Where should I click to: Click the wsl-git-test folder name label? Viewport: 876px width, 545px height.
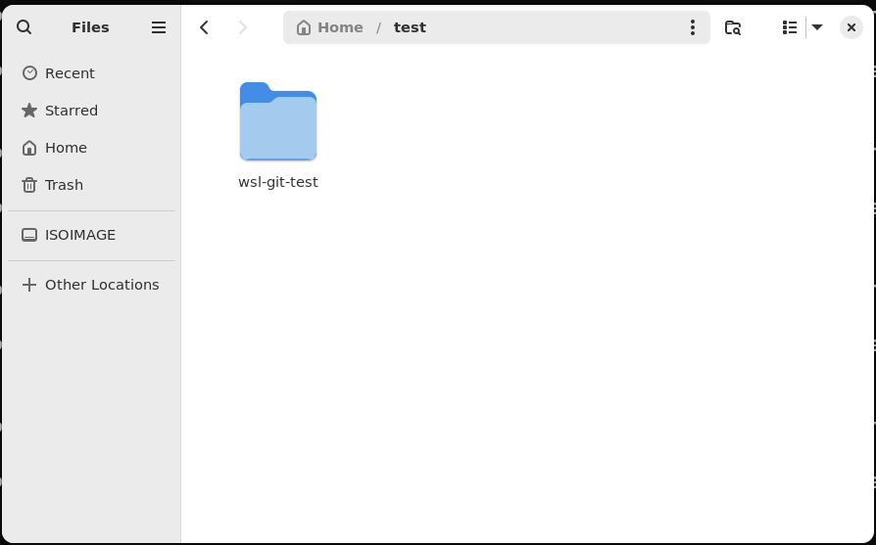(x=278, y=182)
